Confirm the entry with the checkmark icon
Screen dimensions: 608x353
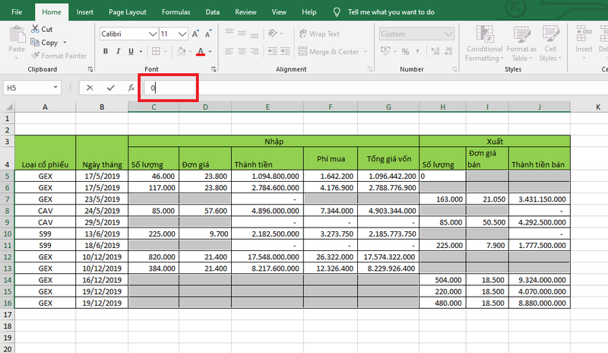(111, 87)
